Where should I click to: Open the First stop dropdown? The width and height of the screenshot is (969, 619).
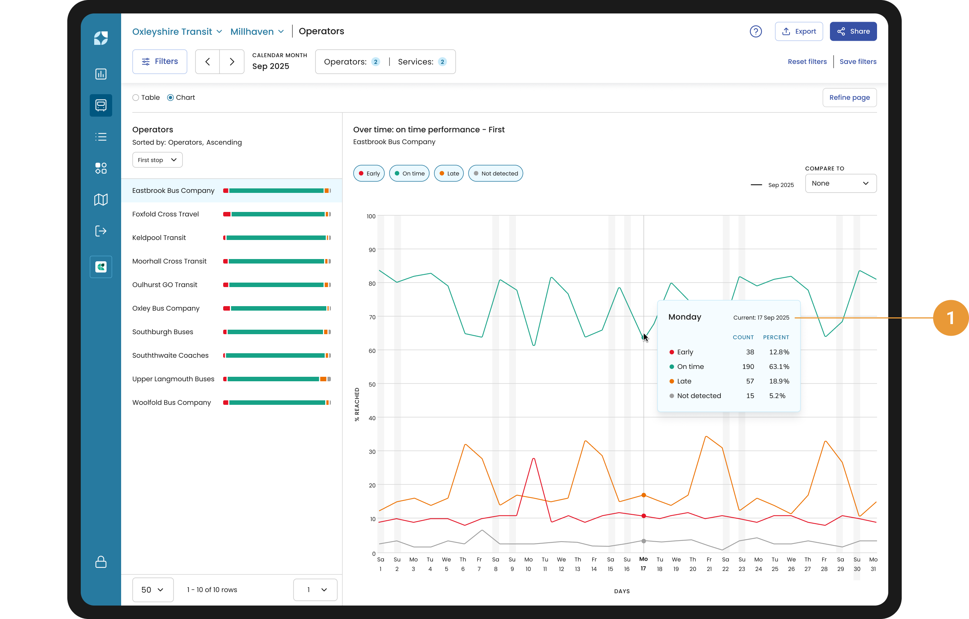[157, 160]
